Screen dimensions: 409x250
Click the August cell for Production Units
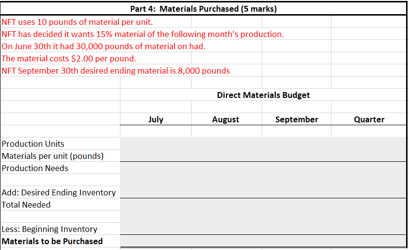point(227,143)
